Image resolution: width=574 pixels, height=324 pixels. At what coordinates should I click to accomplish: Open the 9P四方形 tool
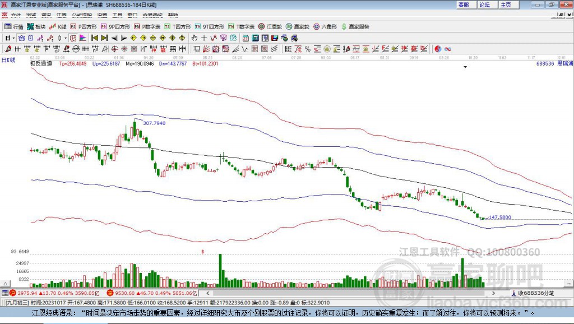pyautogui.click(x=115, y=26)
